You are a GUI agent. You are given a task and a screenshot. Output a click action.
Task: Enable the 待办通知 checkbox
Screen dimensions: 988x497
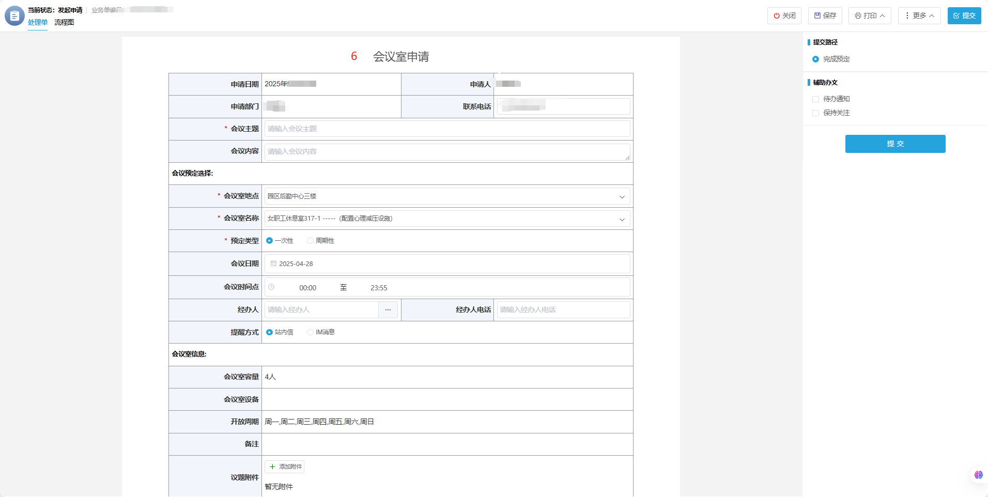(x=815, y=99)
